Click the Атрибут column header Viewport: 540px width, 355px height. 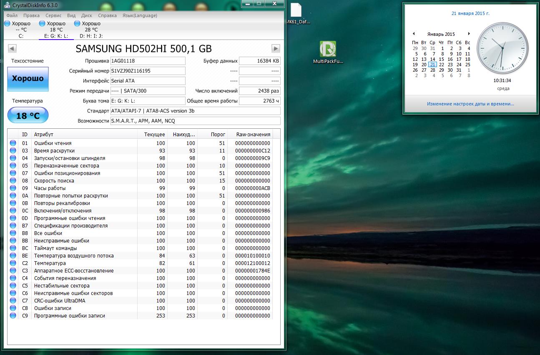pos(85,135)
